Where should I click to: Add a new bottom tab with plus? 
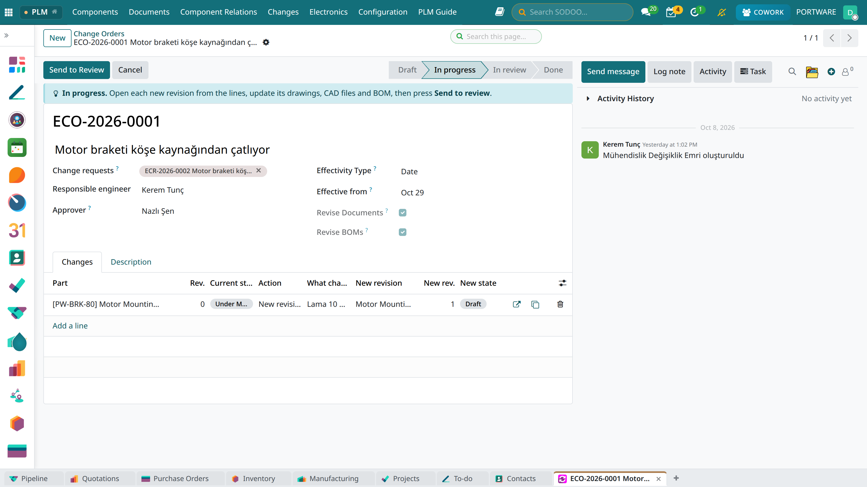click(x=676, y=478)
